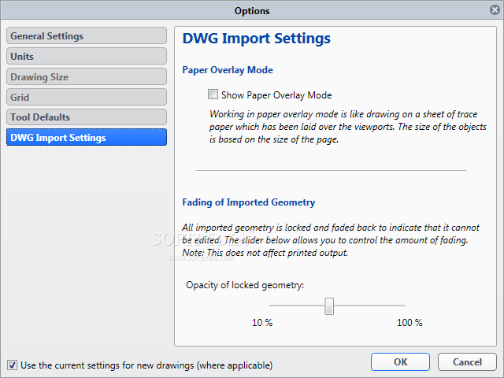Open the Tool Defaults tab
The height and width of the screenshot is (378, 504).
tap(87, 117)
